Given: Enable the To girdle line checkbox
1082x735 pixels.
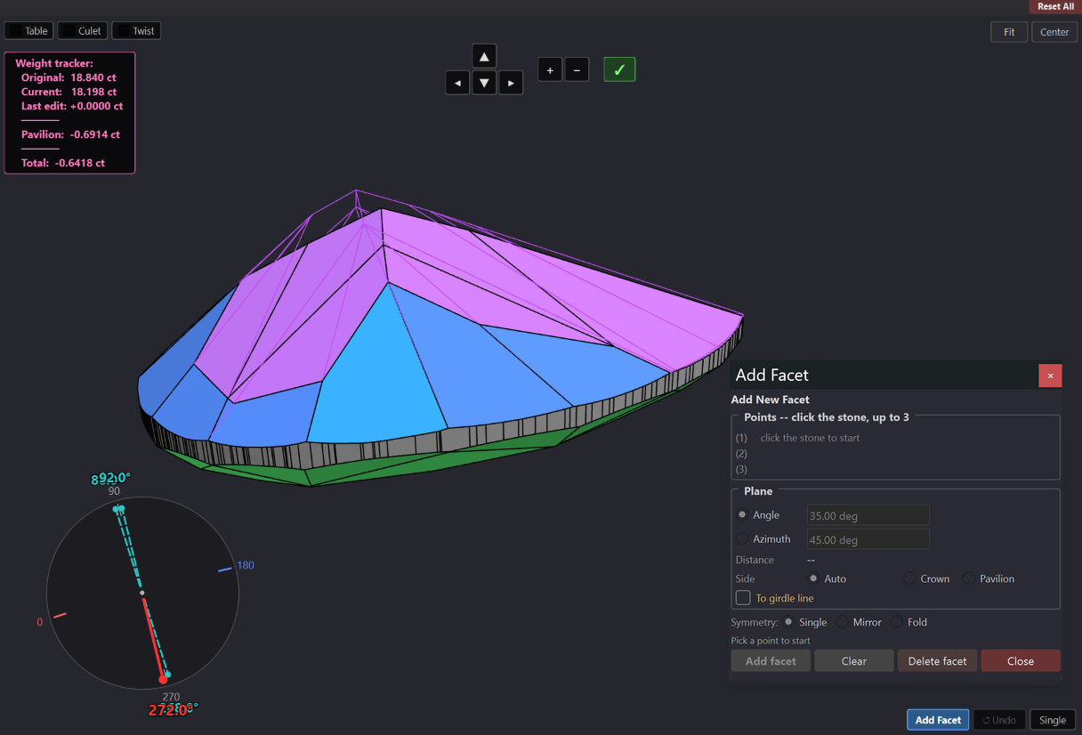Looking at the screenshot, I should coord(743,597).
